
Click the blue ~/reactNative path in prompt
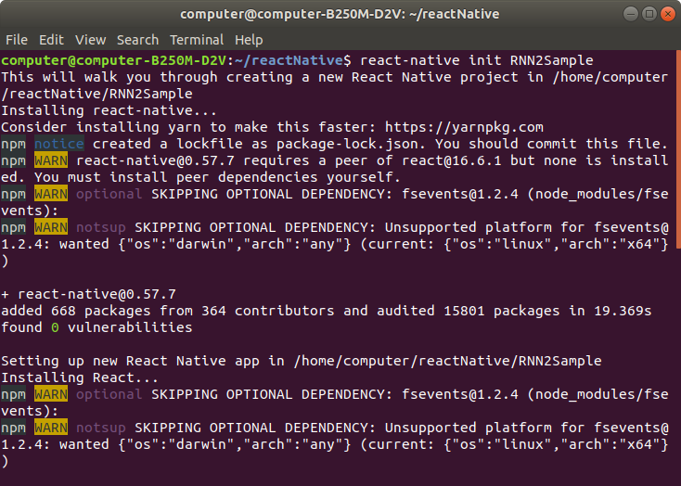[x=278, y=60]
